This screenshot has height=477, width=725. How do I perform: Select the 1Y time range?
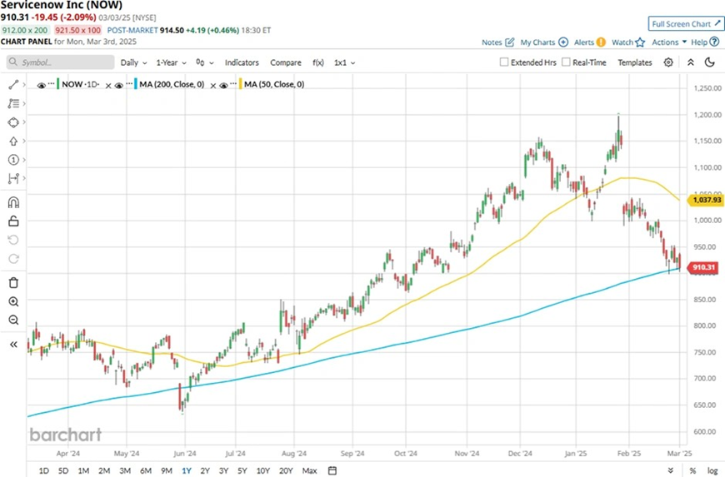(187, 470)
